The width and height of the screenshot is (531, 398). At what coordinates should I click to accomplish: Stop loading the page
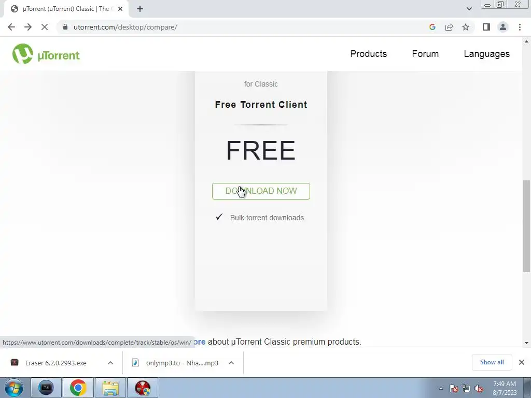45,27
